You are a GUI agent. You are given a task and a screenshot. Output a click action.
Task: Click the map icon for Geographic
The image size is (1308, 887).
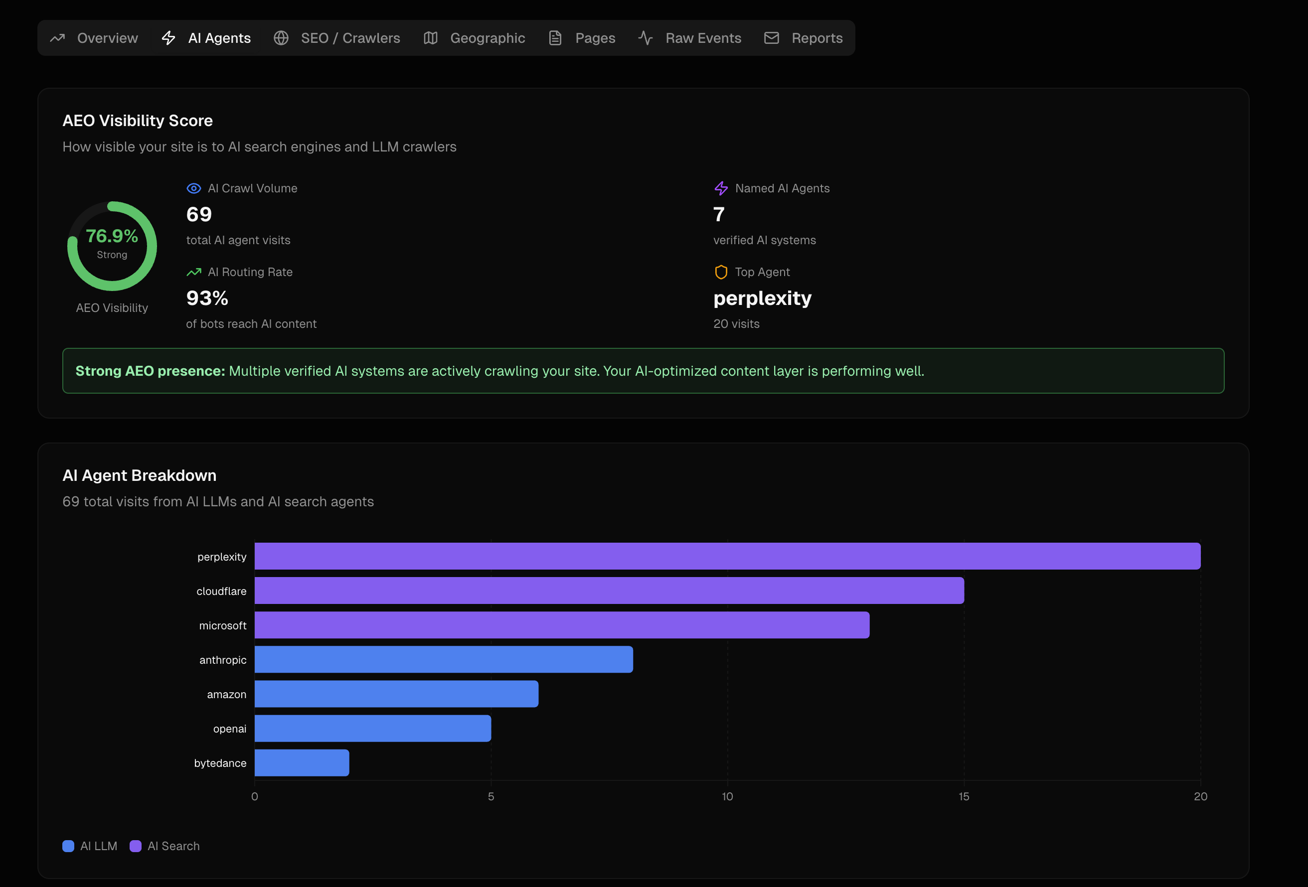pyautogui.click(x=430, y=38)
